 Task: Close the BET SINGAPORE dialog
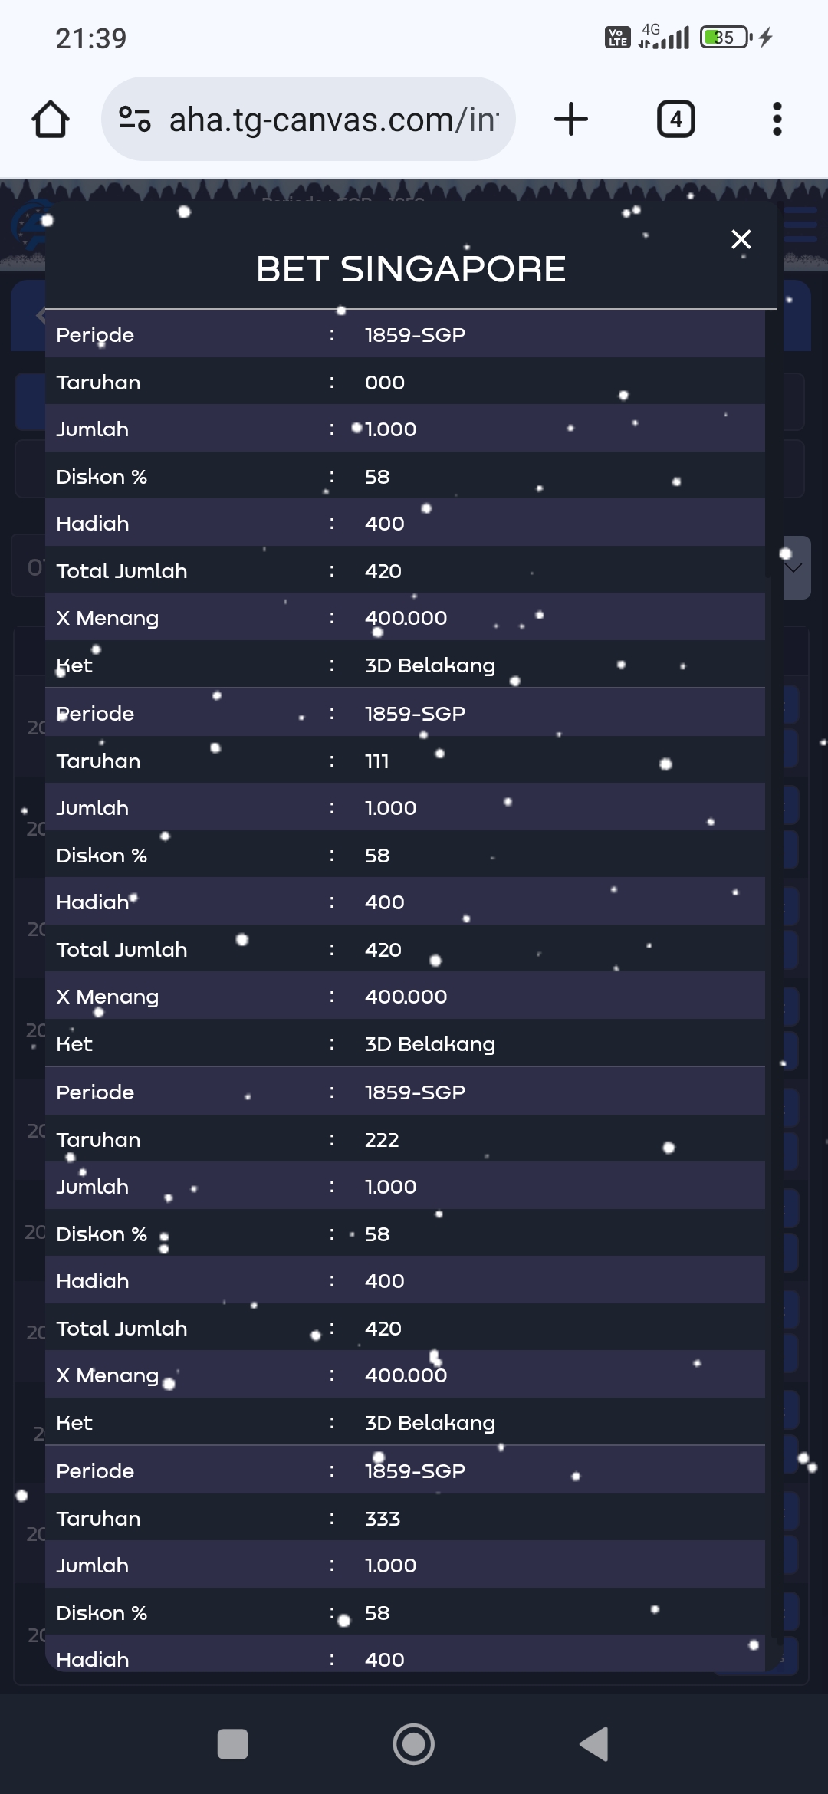(741, 239)
